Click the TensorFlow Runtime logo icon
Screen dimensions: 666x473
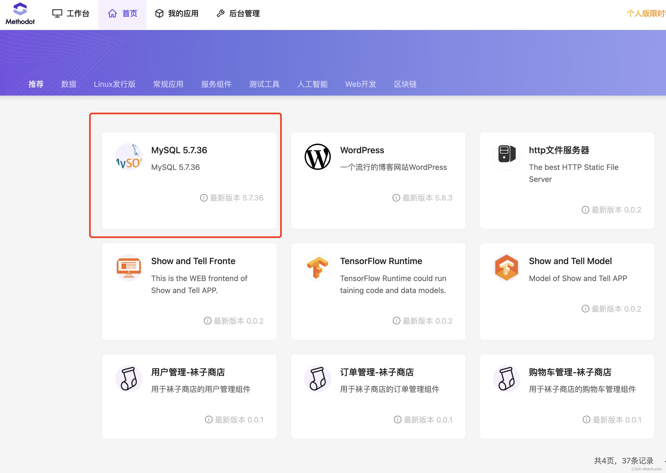317,267
